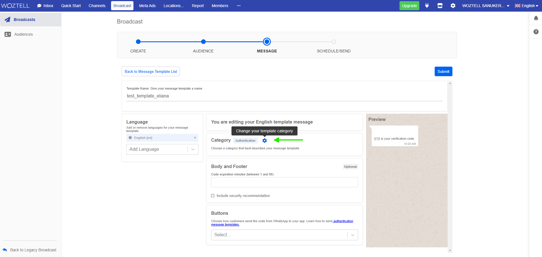Open the English language selector

pos(526,6)
